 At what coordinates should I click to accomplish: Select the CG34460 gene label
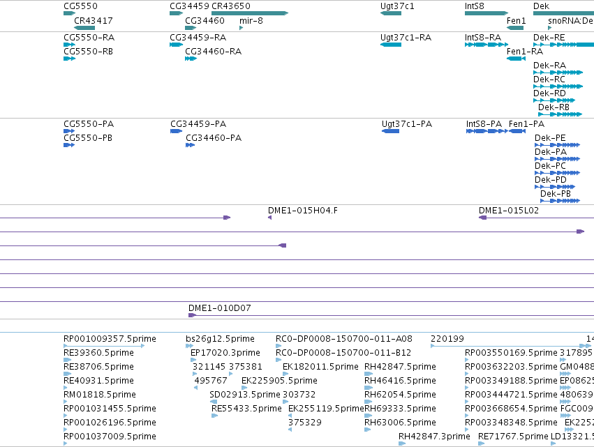click(205, 21)
